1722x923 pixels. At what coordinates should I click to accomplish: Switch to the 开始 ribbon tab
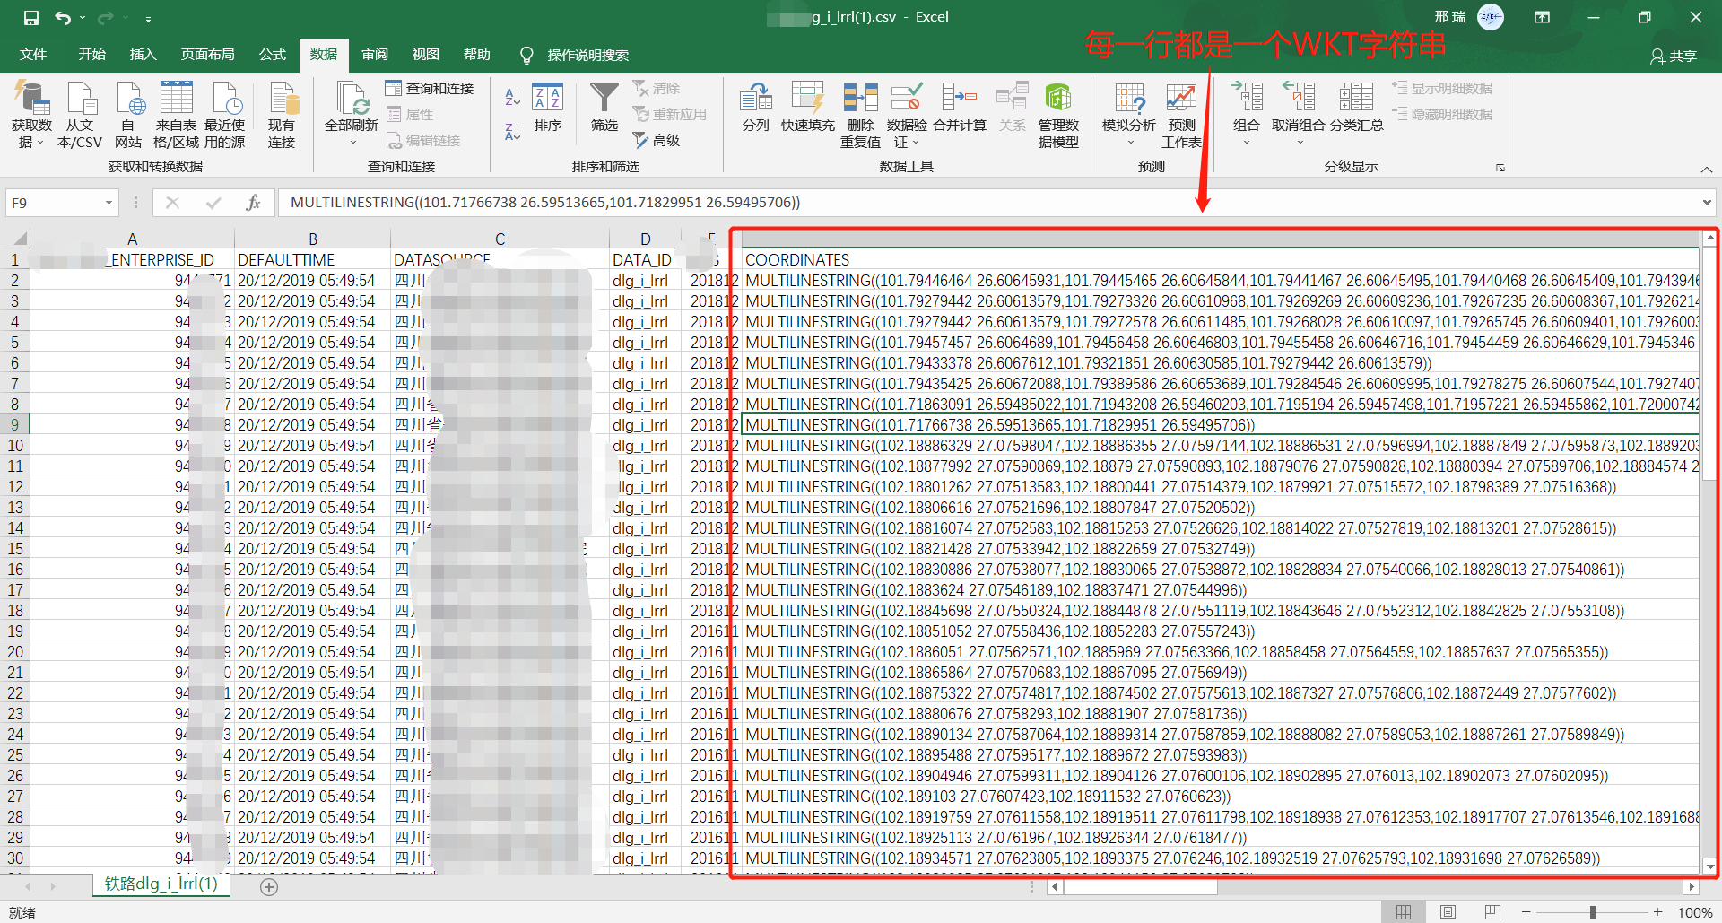[91, 55]
